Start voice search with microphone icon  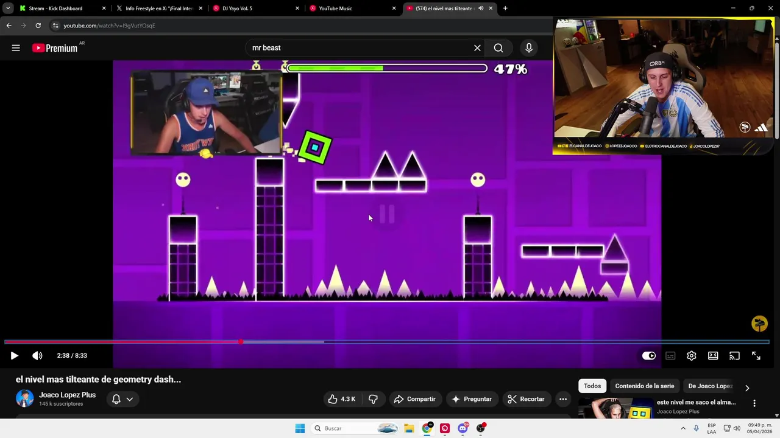pyautogui.click(x=528, y=47)
